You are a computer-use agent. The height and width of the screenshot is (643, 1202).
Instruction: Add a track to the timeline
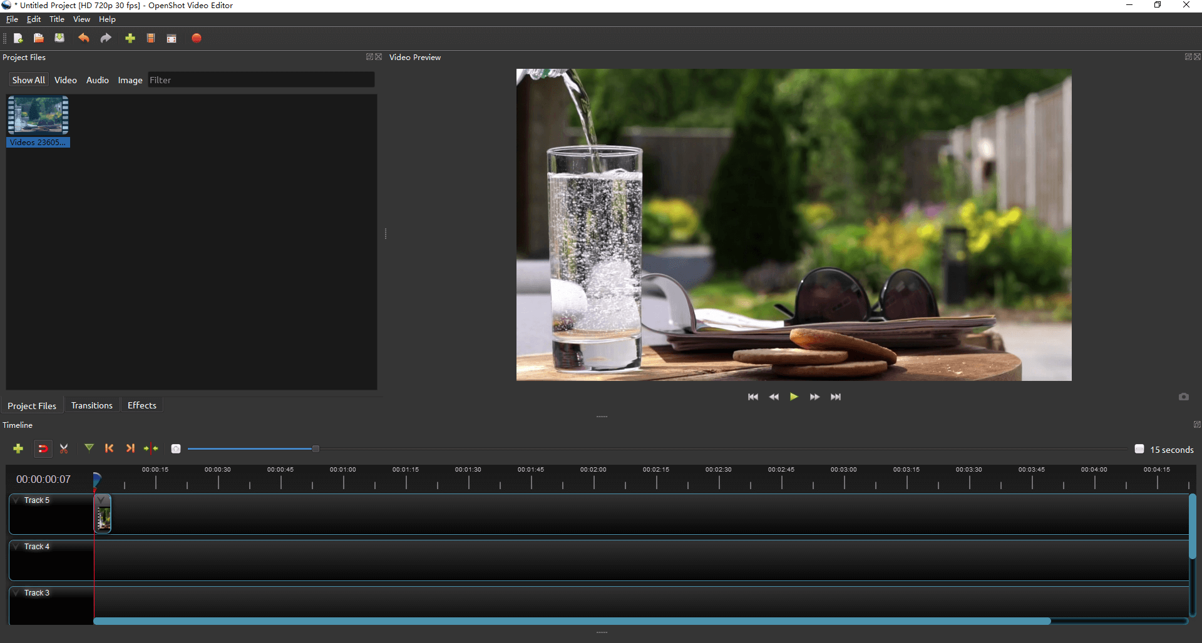click(x=18, y=448)
